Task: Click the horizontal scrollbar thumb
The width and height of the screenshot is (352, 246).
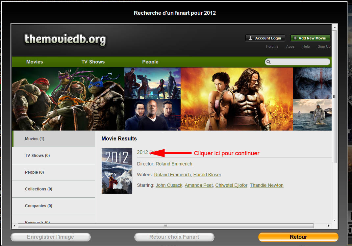Action: (x=166, y=226)
